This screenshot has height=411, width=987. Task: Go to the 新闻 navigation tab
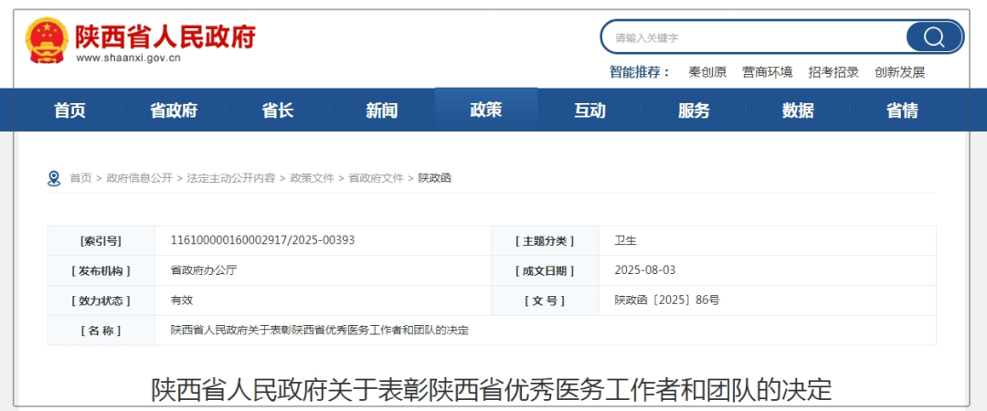click(382, 111)
